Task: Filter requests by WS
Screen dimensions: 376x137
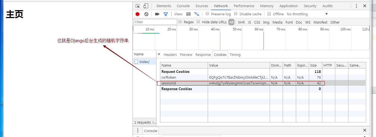Action: 308,22
